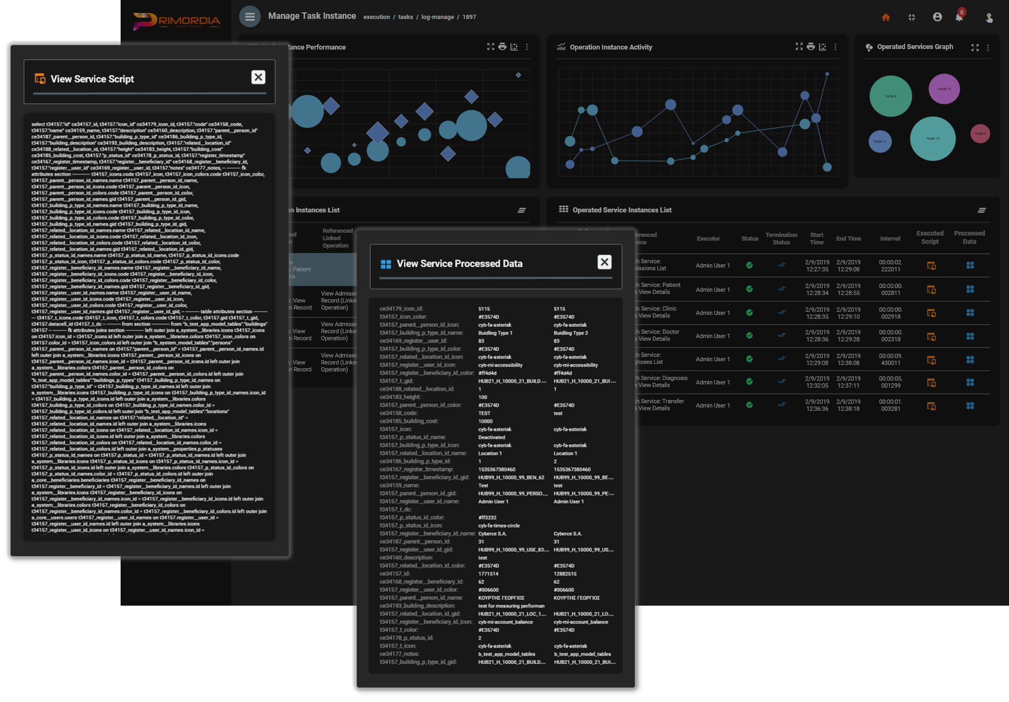Open Executed Script for Patient service row
The width and height of the screenshot is (1009, 702).
[x=931, y=290]
